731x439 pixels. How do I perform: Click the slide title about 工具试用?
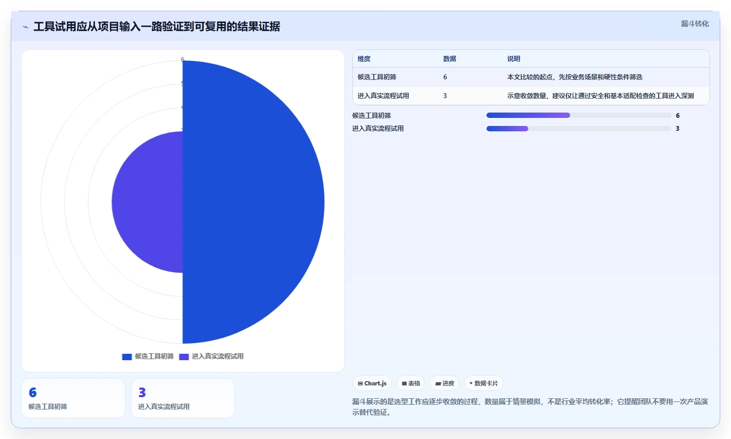(x=157, y=26)
